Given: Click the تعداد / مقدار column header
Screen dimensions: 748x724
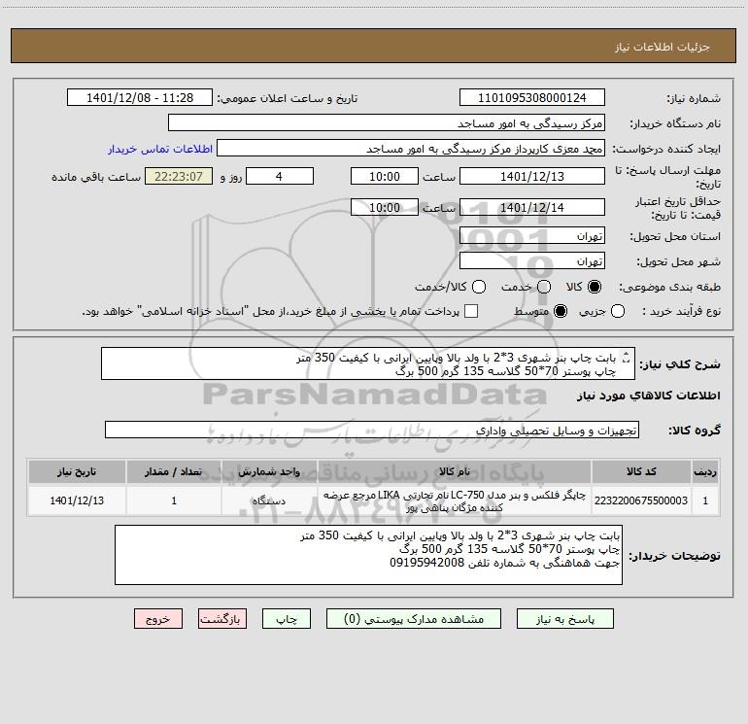Looking at the screenshot, I should click(x=174, y=471).
